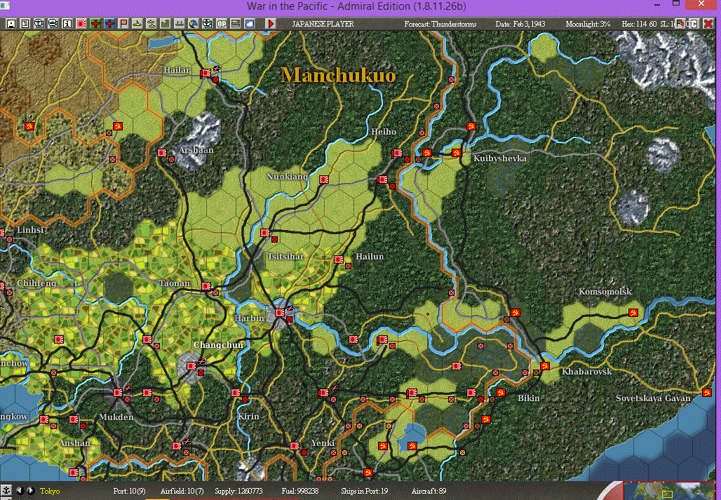The image size is (721, 500).
Task: Click the 'JAPANESE PLAYER' label
Action: (x=323, y=24)
